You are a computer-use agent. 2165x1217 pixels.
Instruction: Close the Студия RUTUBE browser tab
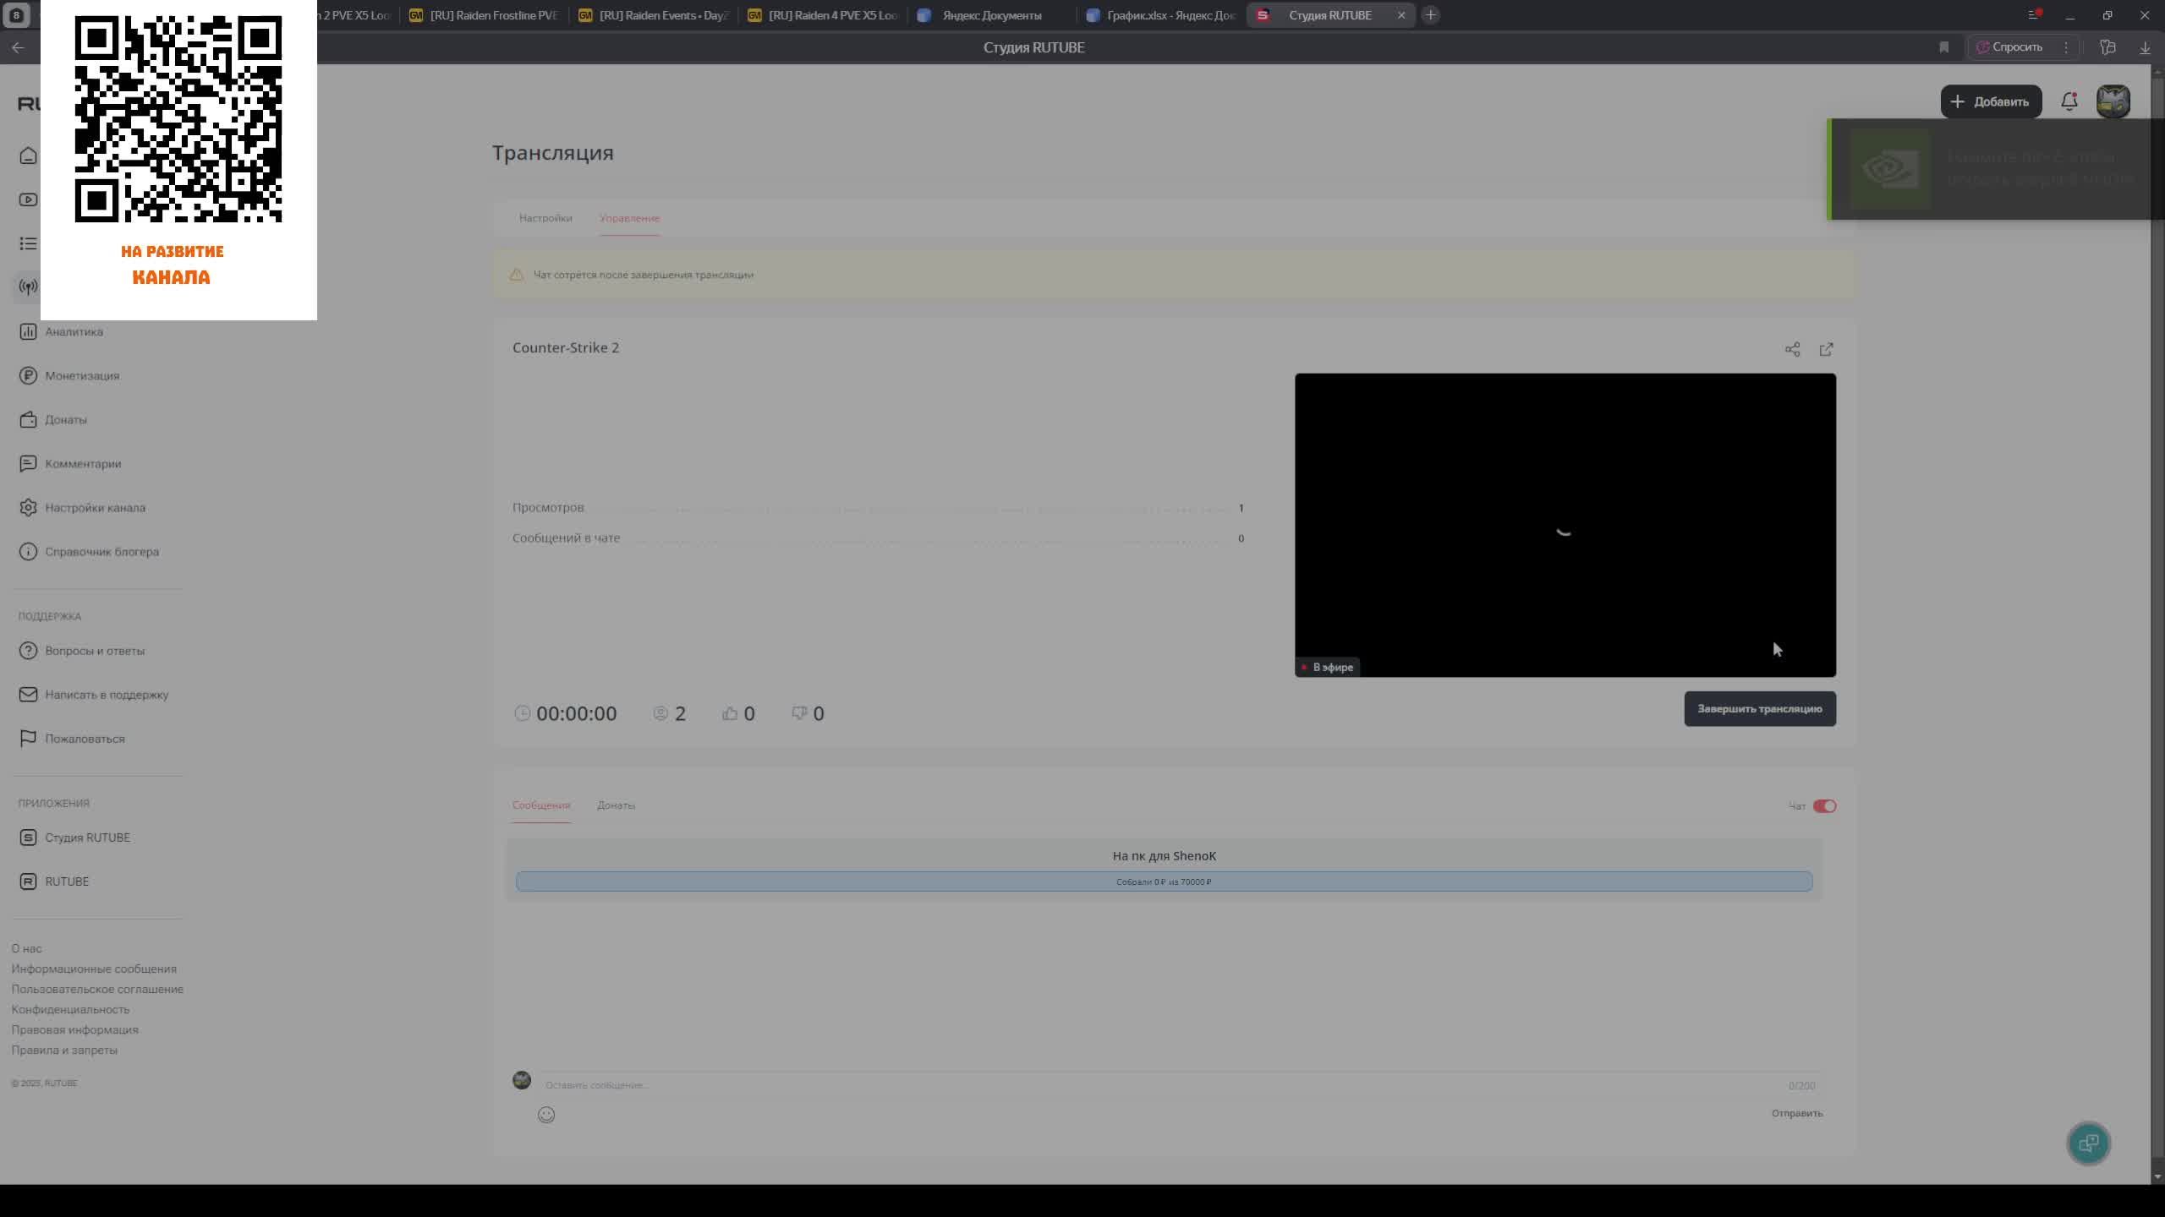tap(1401, 15)
